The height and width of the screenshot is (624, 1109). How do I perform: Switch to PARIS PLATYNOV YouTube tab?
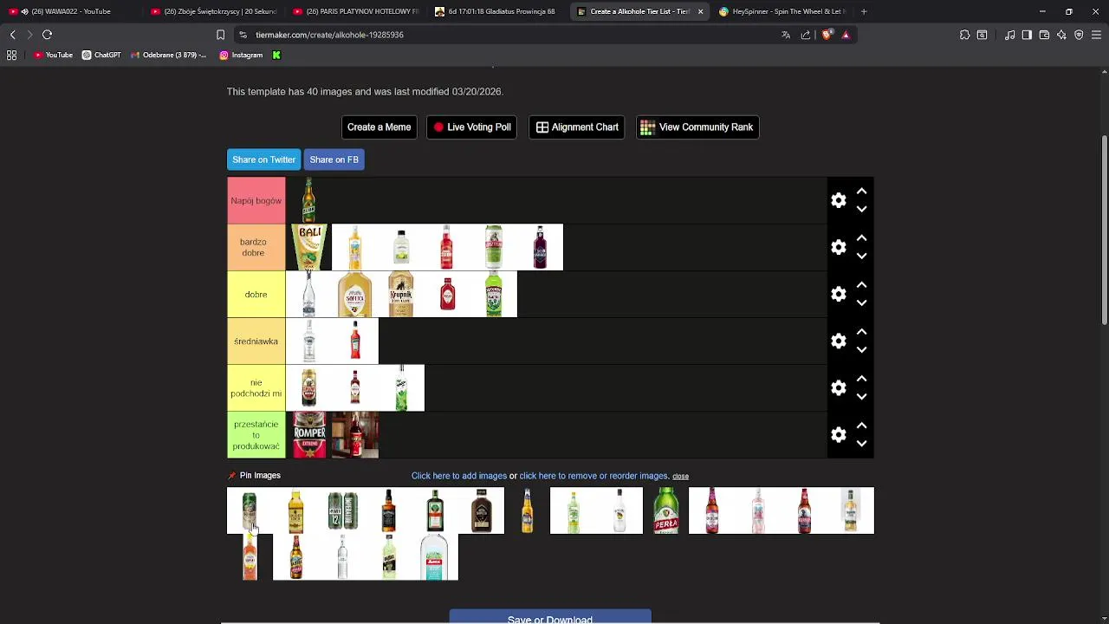point(355,11)
